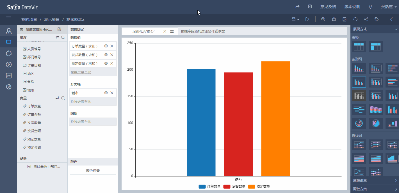Click the export image icon in the toolbar

[345, 19]
